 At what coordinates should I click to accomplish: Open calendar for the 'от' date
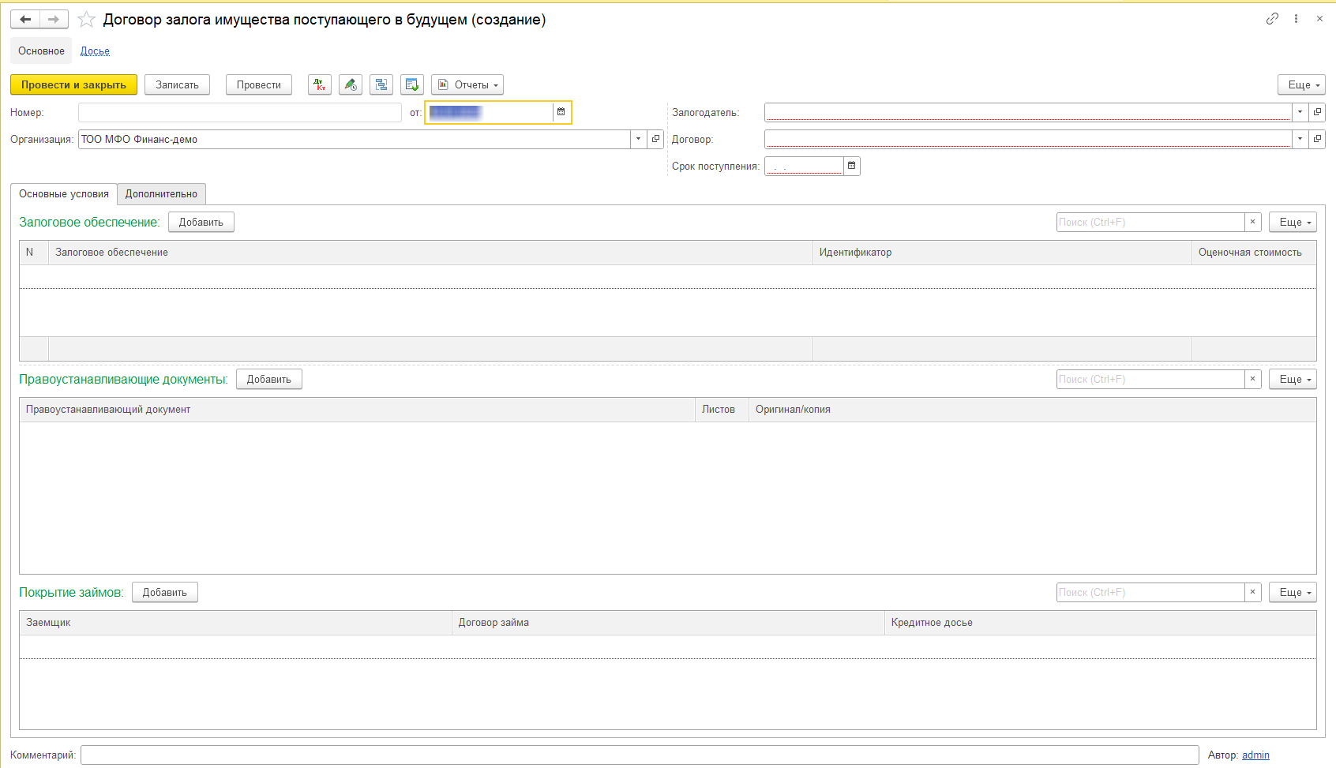[561, 112]
